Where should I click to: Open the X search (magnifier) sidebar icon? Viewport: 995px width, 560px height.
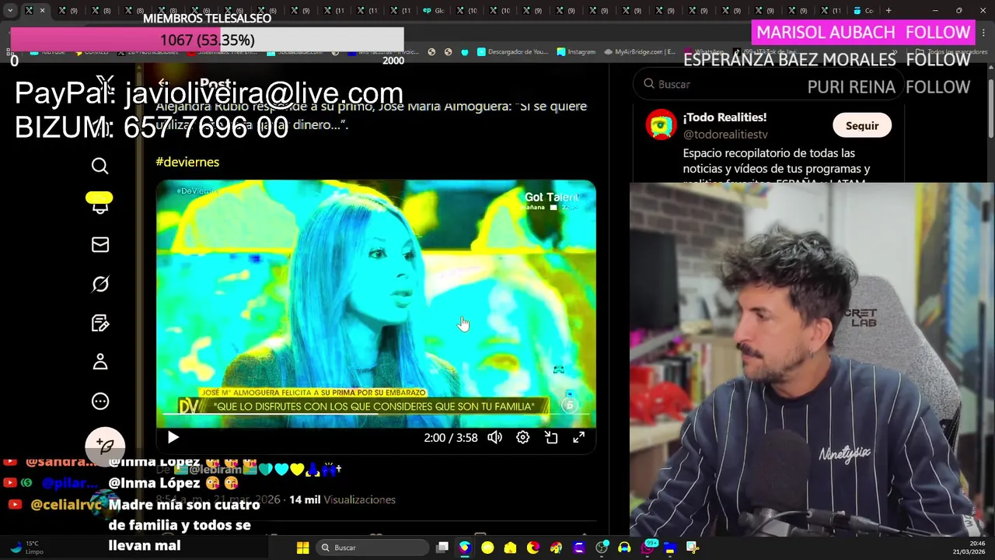(99, 166)
